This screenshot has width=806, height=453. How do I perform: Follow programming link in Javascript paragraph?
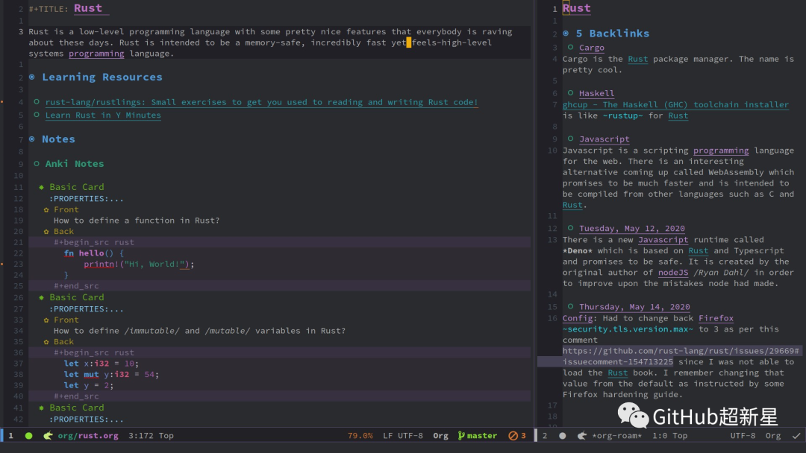[x=721, y=151]
